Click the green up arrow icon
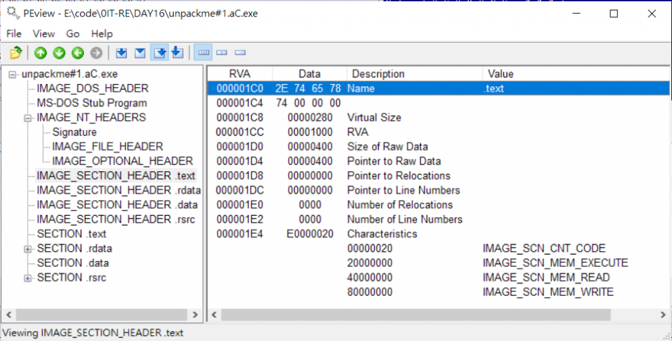Screen dimensions: 672x341 coord(41,52)
